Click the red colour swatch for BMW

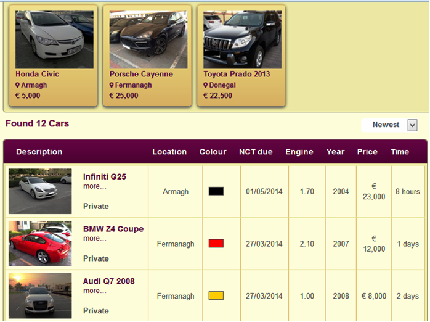[216, 244]
